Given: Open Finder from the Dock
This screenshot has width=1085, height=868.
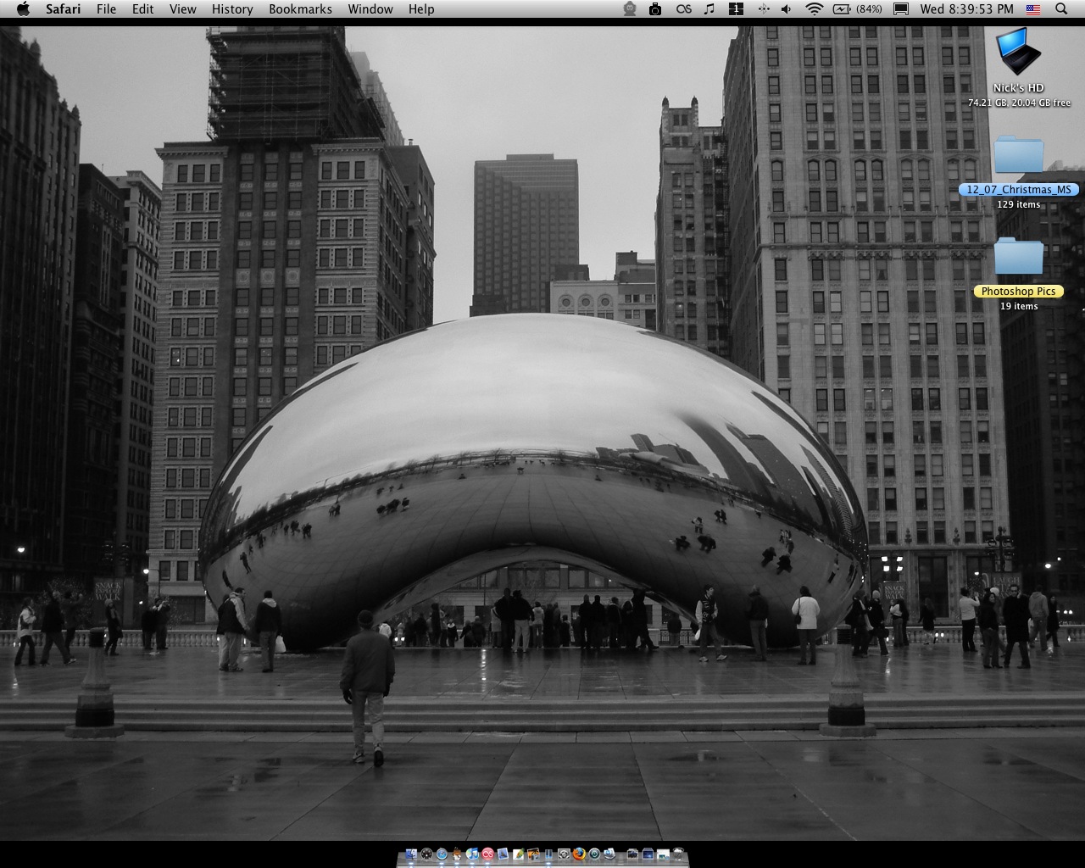Looking at the screenshot, I should [411, 854].
